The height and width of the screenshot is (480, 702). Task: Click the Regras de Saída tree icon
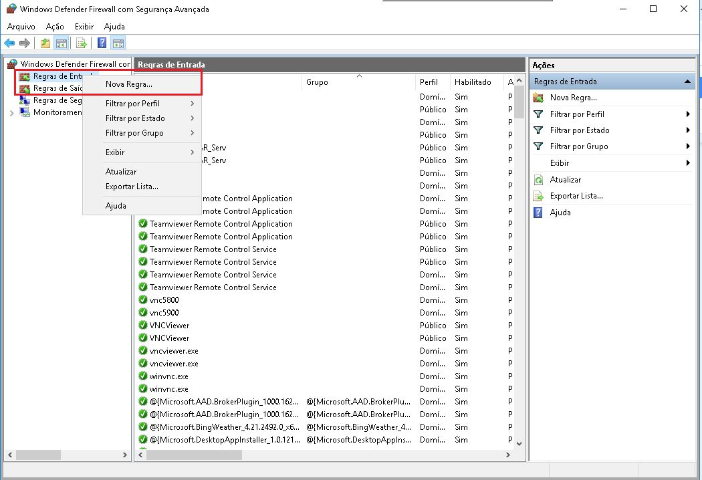tap(25, 88)
